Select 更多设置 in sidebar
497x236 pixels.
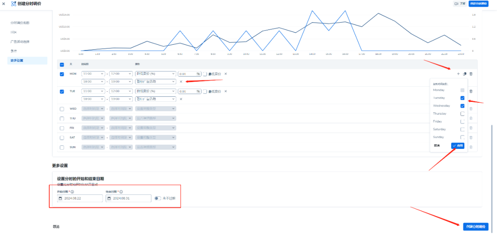27,60
